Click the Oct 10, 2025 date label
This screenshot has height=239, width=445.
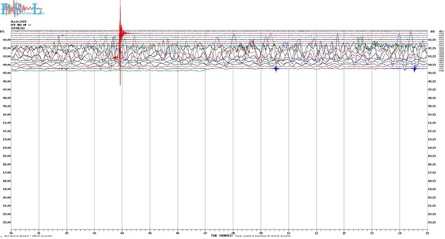tap(19, 22)
